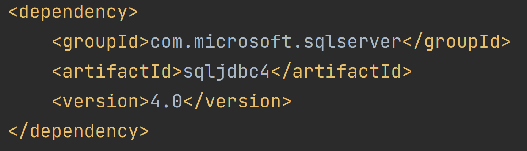Click the closing version tag

coord(237,102)
